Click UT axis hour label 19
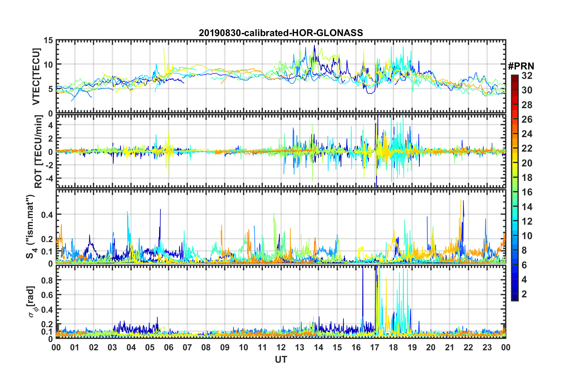This screenshot has width=562, height=376. tap(412, 347)
